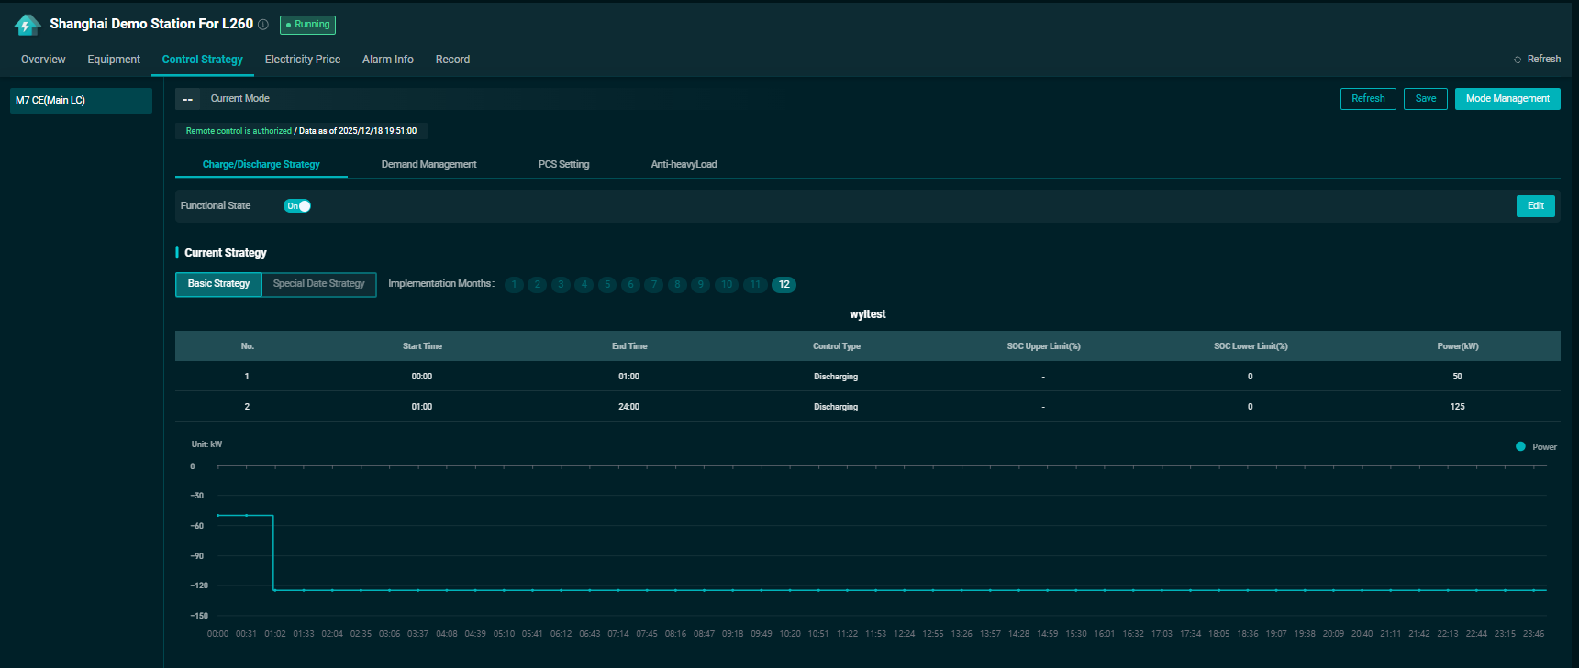Select implementation month 1 badge

coord(514,285)
